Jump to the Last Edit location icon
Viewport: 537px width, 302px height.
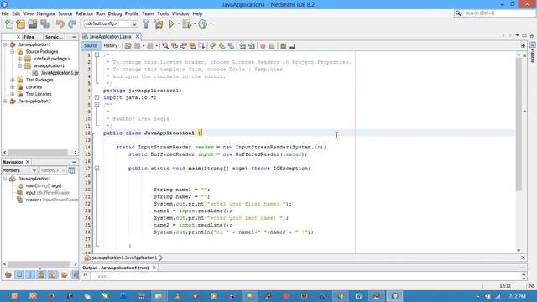tap(128, 46)
